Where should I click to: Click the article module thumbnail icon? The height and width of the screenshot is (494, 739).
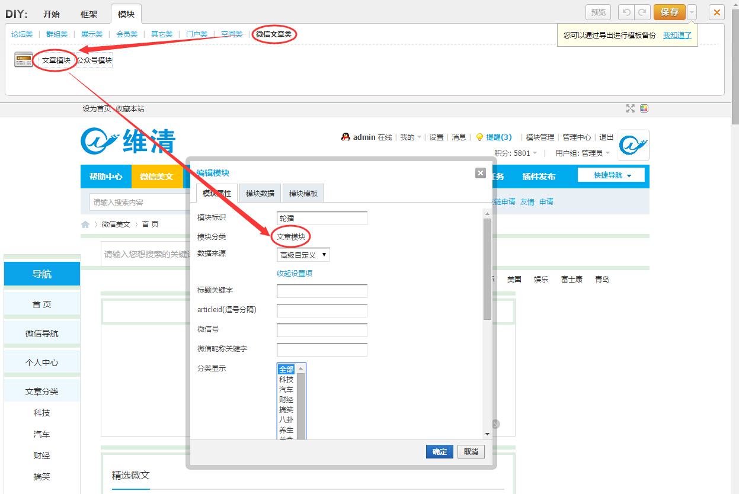click(x=24, y=59)
